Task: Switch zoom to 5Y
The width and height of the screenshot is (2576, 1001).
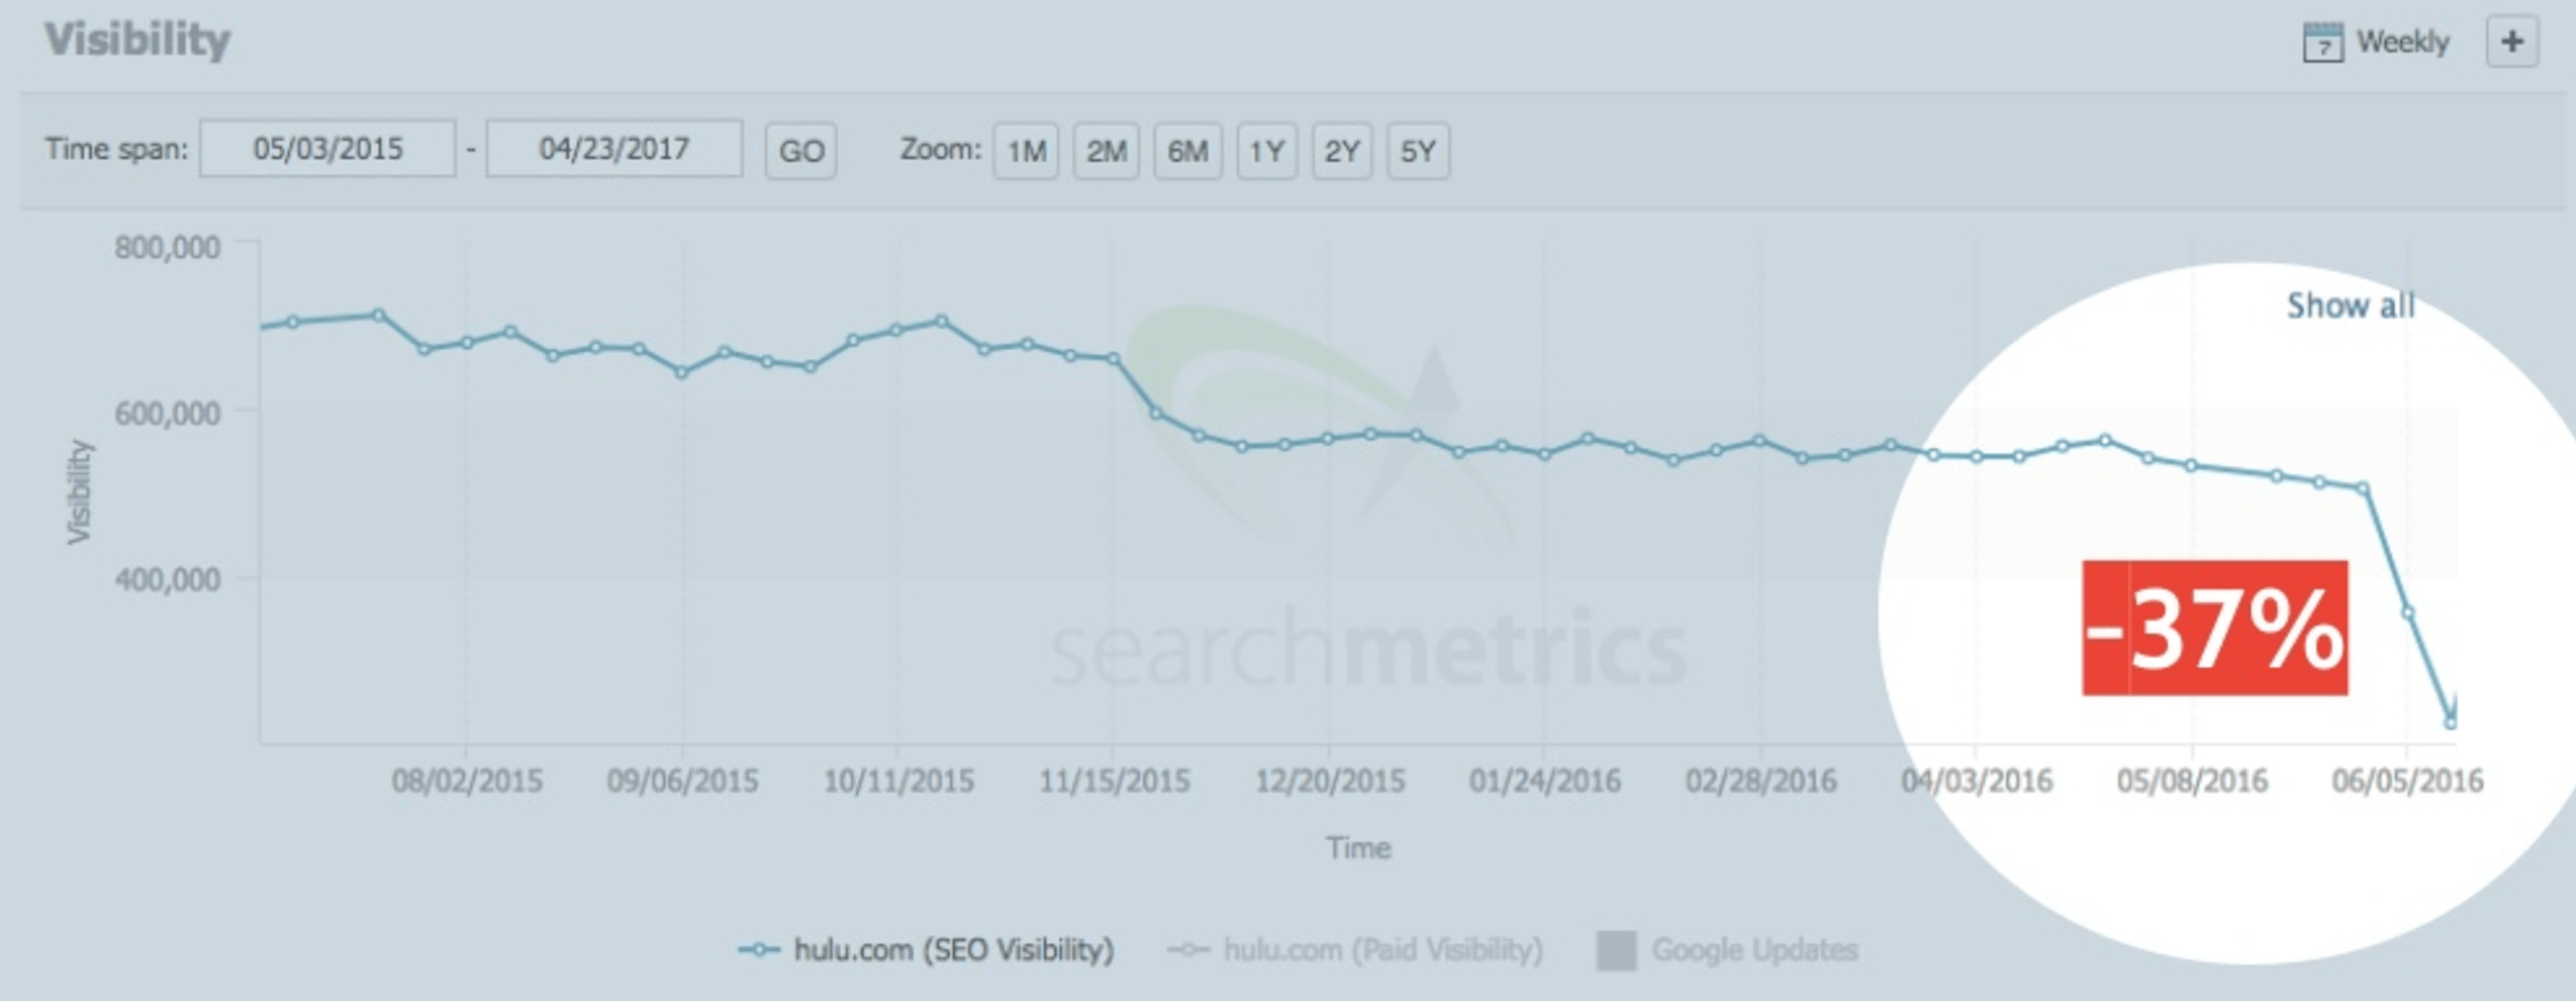Action: [x=1417, y=151]
